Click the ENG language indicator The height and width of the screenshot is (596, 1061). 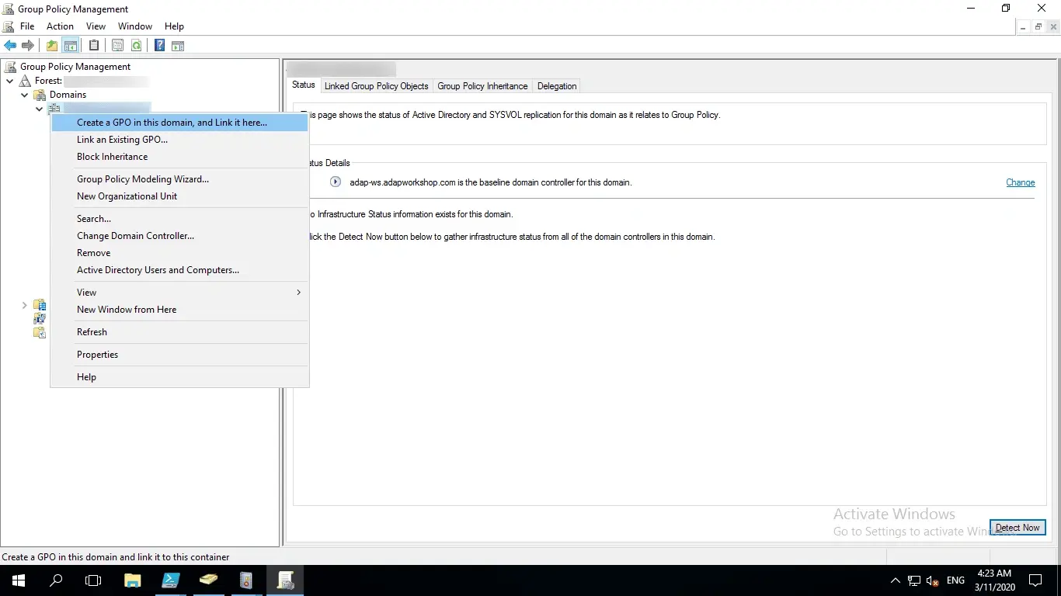(x=956, y=580)
